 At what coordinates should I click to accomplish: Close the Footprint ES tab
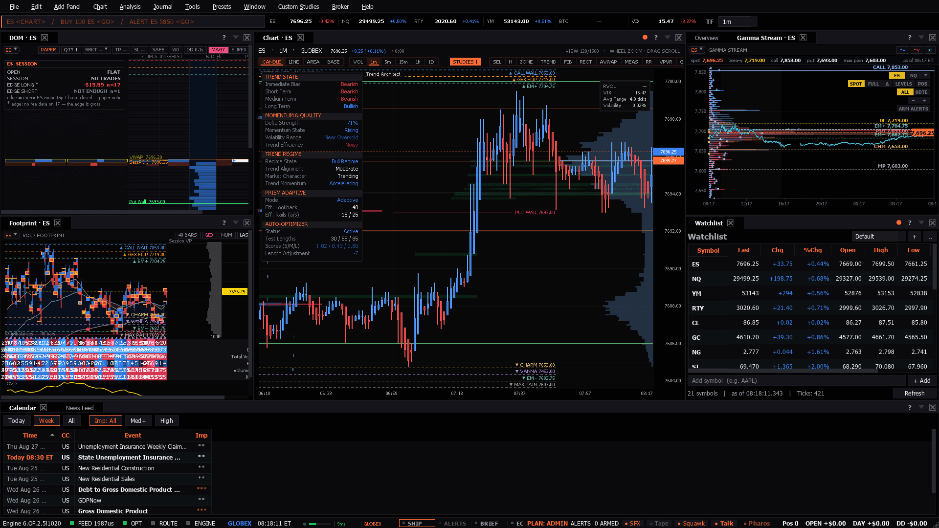click(58, 223)
